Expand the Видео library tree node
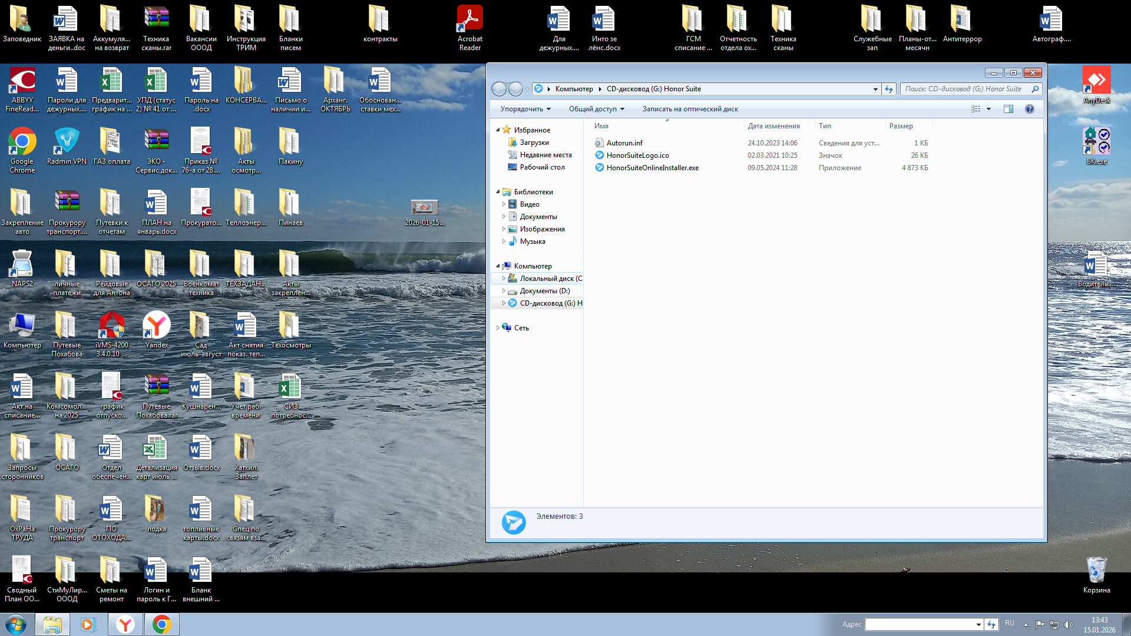Image resolution: width=1131 pixels, height=636 pixels. tap(504, 204)
